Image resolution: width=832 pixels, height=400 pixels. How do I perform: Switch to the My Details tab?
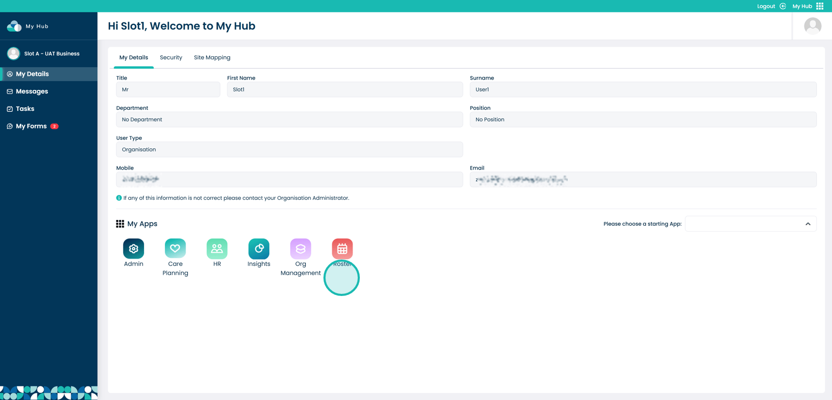pyautogui.click(x=134, y=57)
